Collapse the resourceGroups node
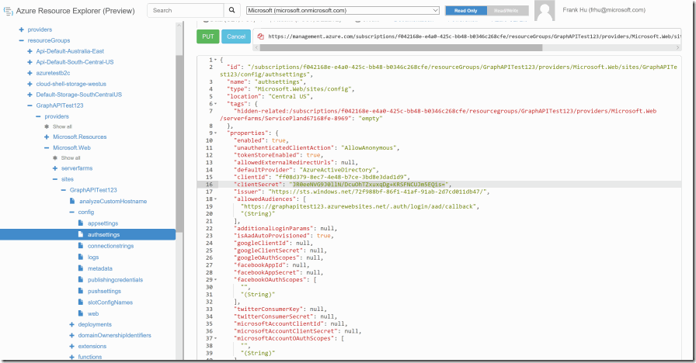 pyautogui.click(x=21, y=40)
